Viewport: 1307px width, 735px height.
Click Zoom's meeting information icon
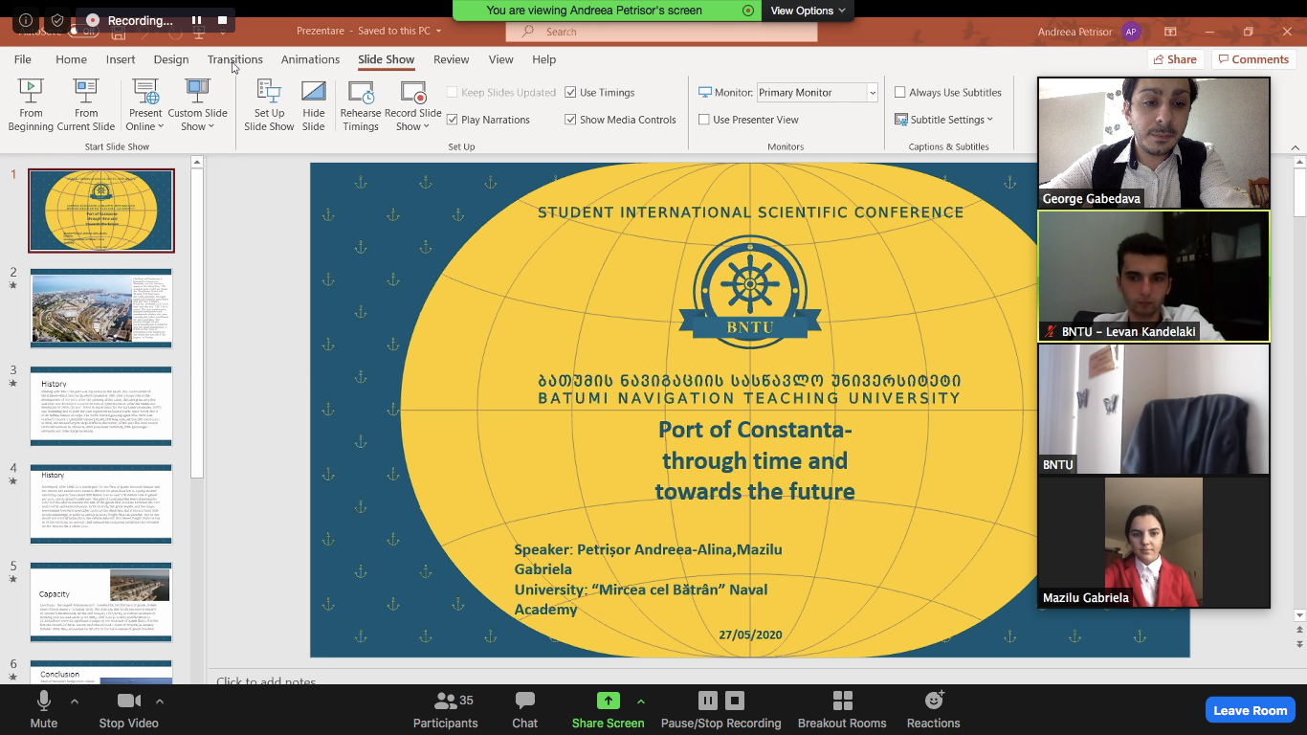click(x=26, y=20)
